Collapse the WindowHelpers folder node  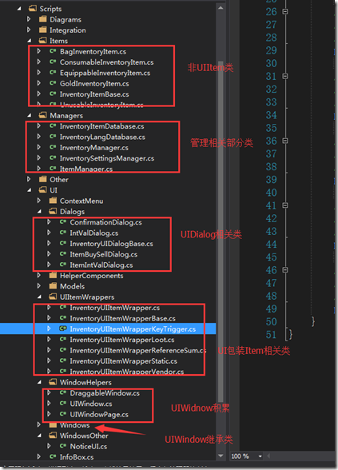(x=40, y=382)
